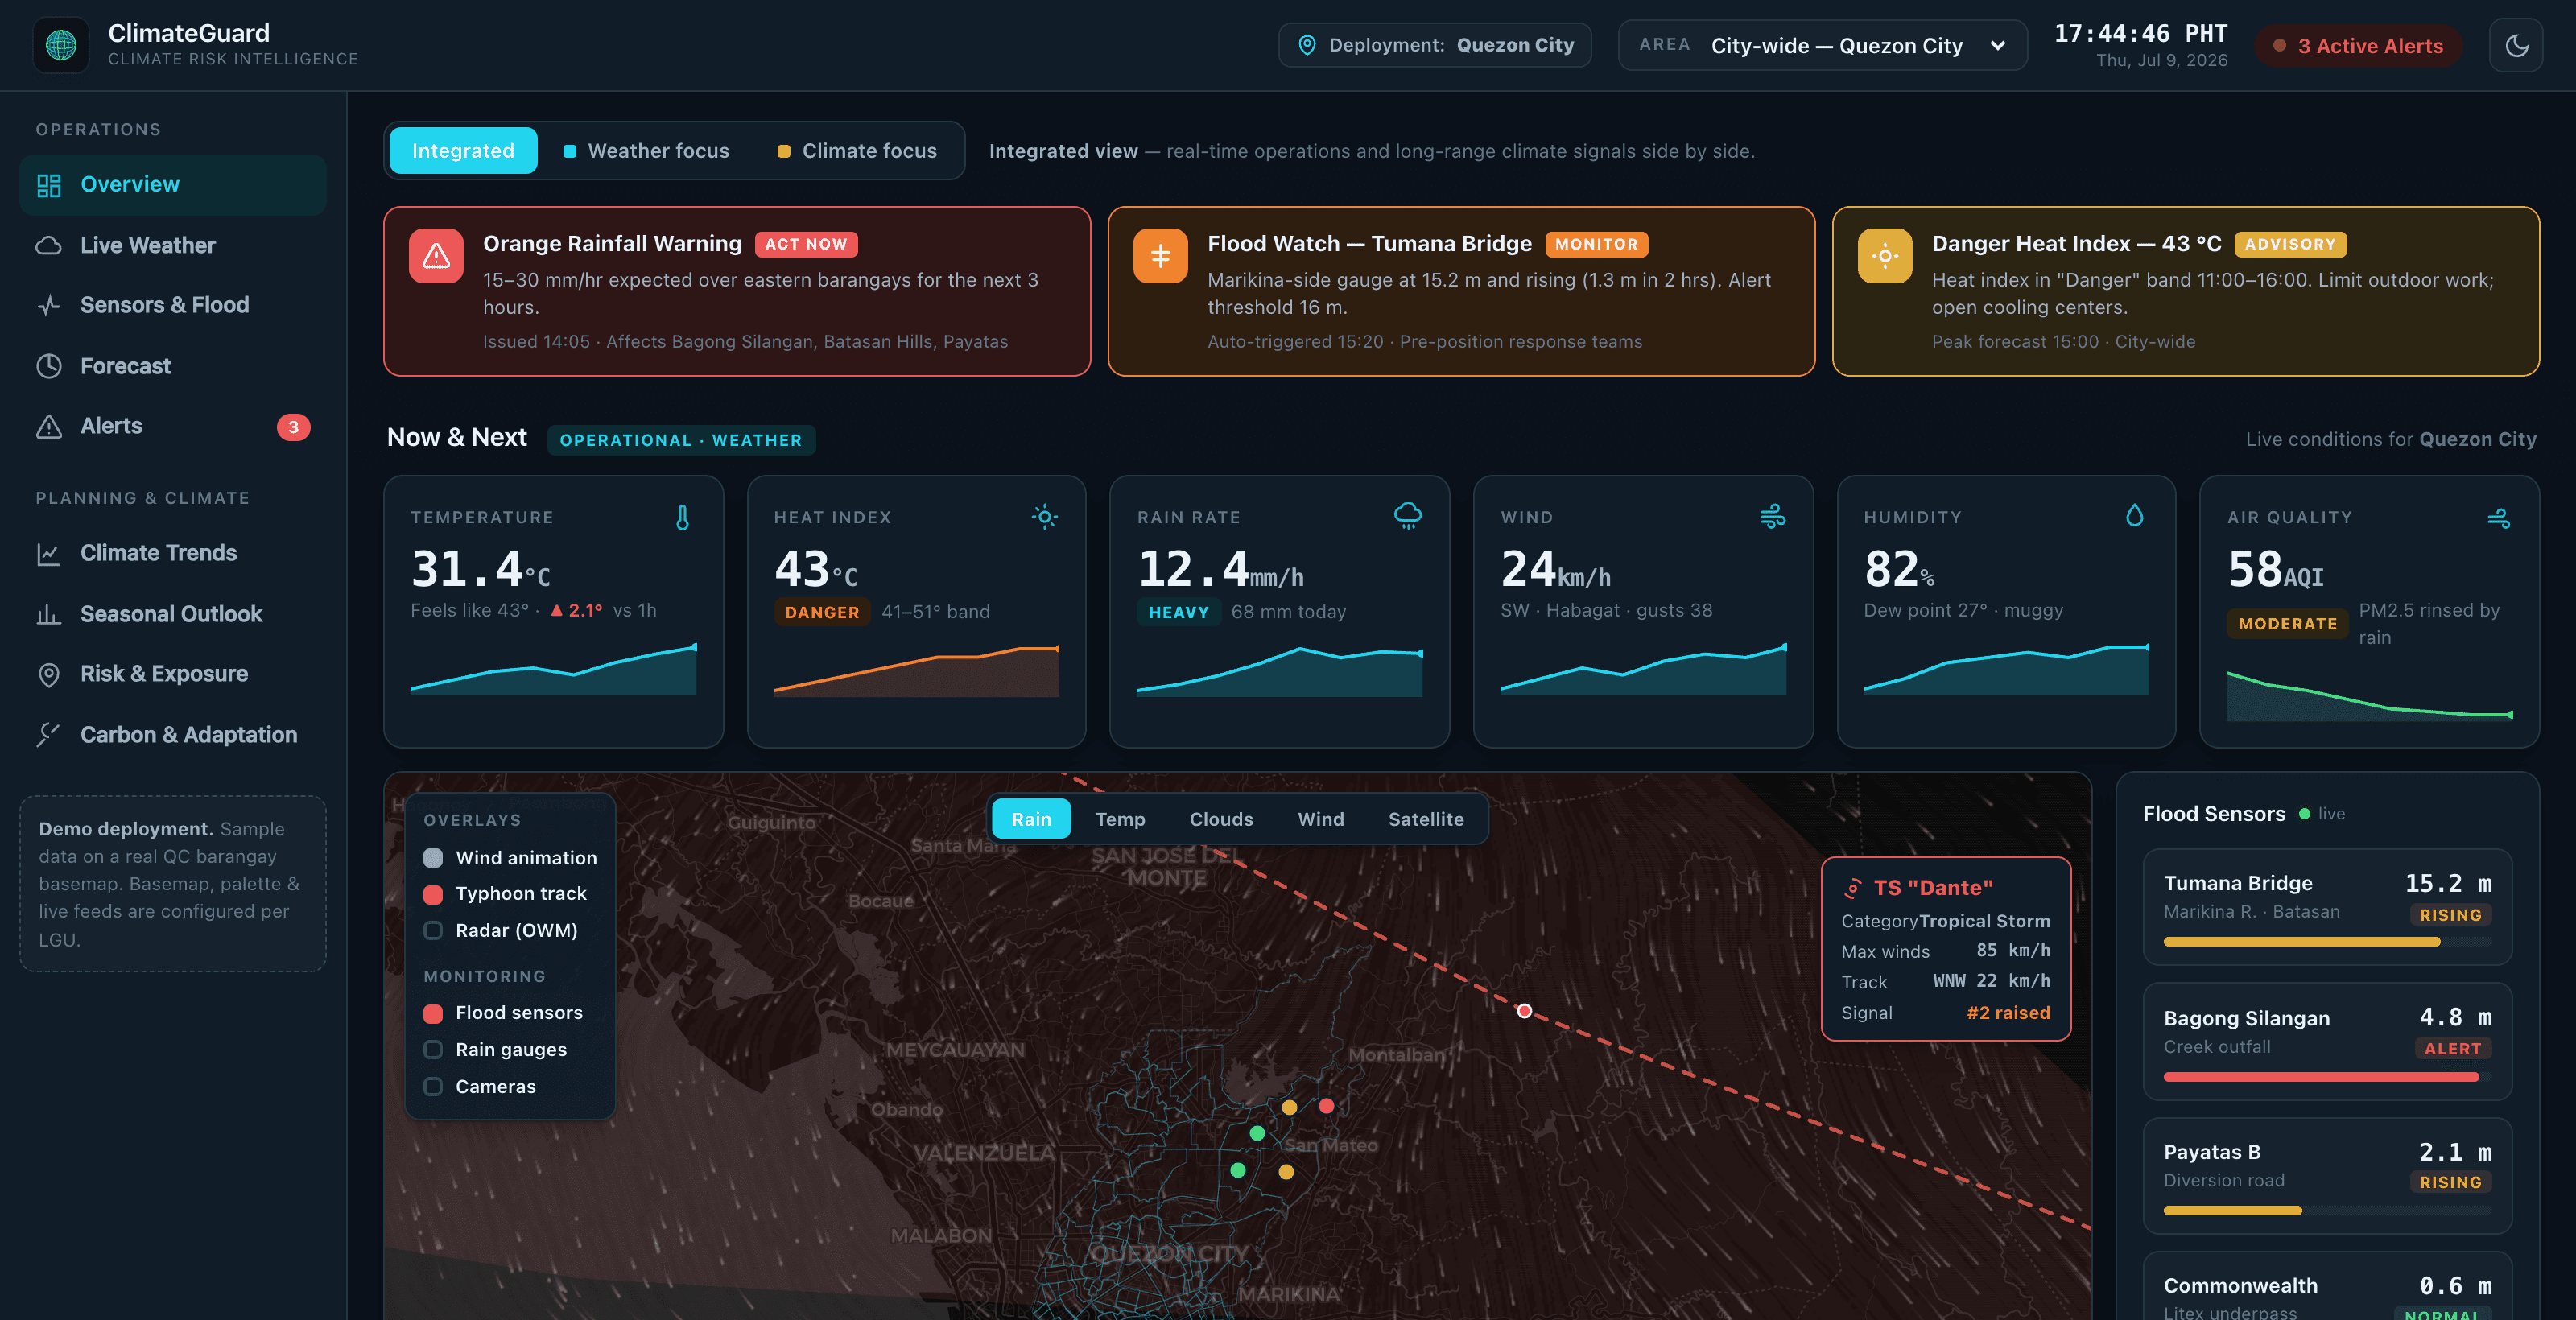Click "OPERATIONAL · WEATHER" tag
The height and width of the screenshot is (1320, 2576).
click(681, 440)
